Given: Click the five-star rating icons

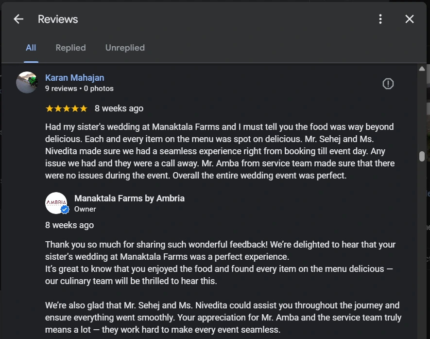Looking at the screenshot, I should [x=66, y=108].
